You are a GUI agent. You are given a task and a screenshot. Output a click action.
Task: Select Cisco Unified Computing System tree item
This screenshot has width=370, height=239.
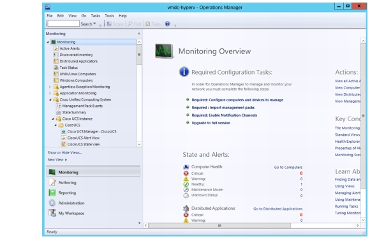pos(85,99)
